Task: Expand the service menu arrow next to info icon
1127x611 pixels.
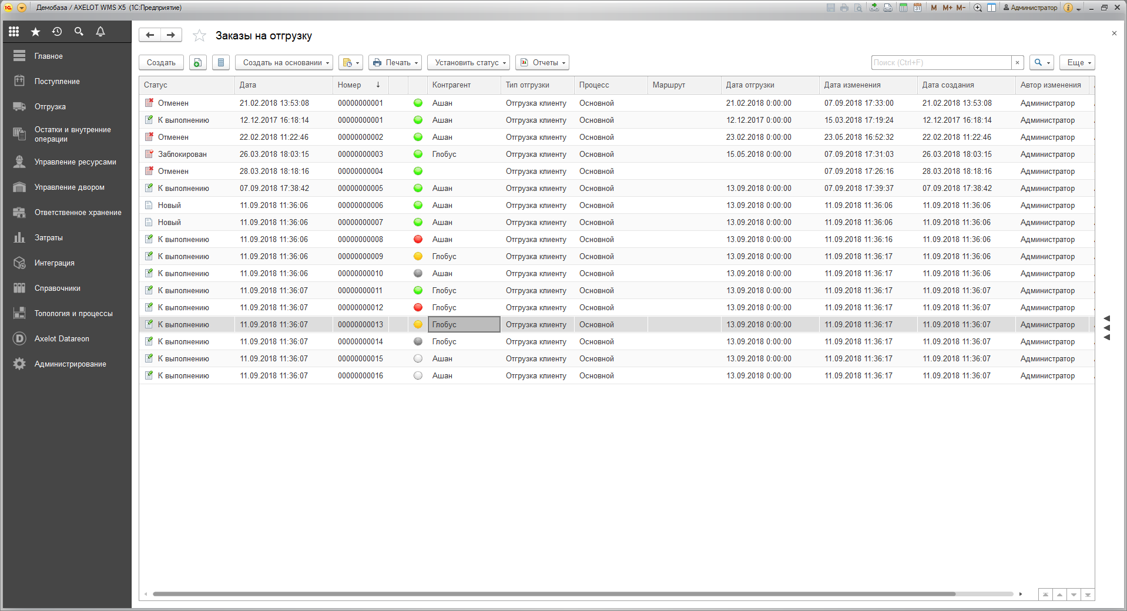Action: point(1079,8)
